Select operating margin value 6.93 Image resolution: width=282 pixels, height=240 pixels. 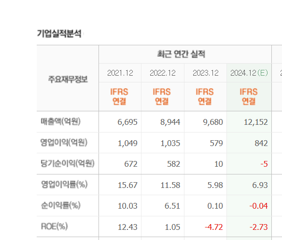pos(260,185)
